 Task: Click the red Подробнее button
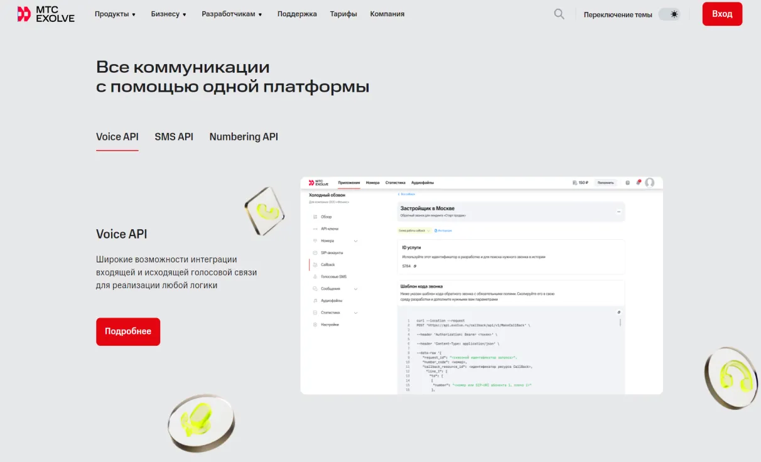pyautogui.click(x=128, y=331)
